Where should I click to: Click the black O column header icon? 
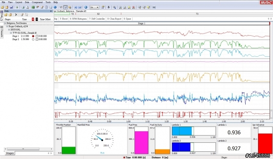37,19
